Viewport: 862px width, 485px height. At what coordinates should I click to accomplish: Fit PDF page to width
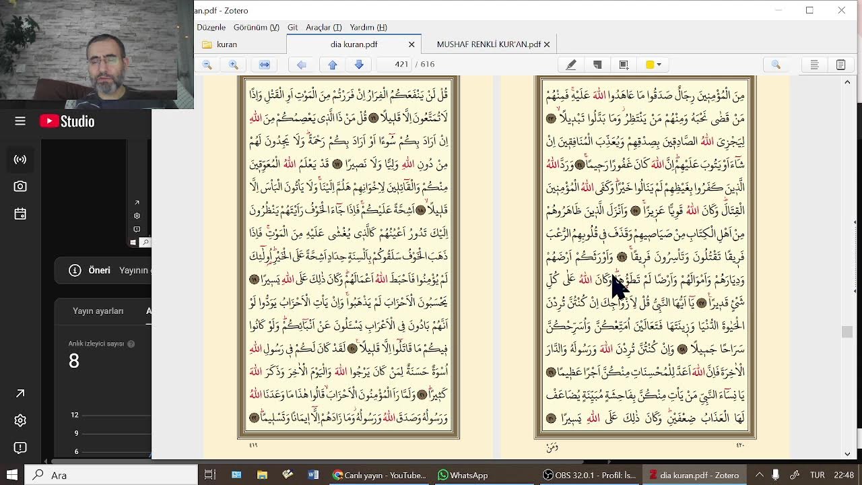(x=265, y=65)
